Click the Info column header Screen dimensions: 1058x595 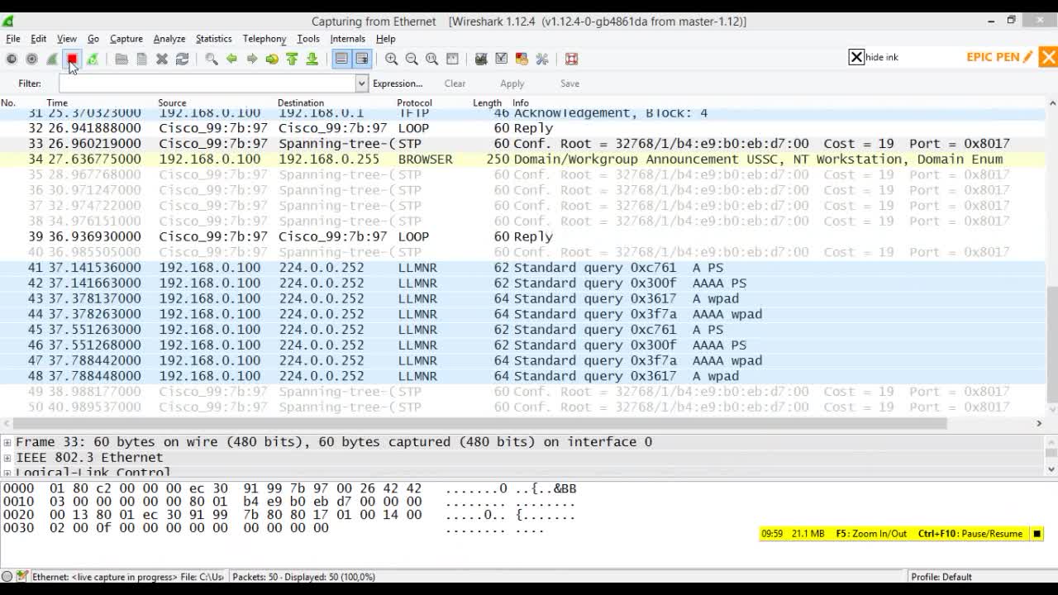521,103
